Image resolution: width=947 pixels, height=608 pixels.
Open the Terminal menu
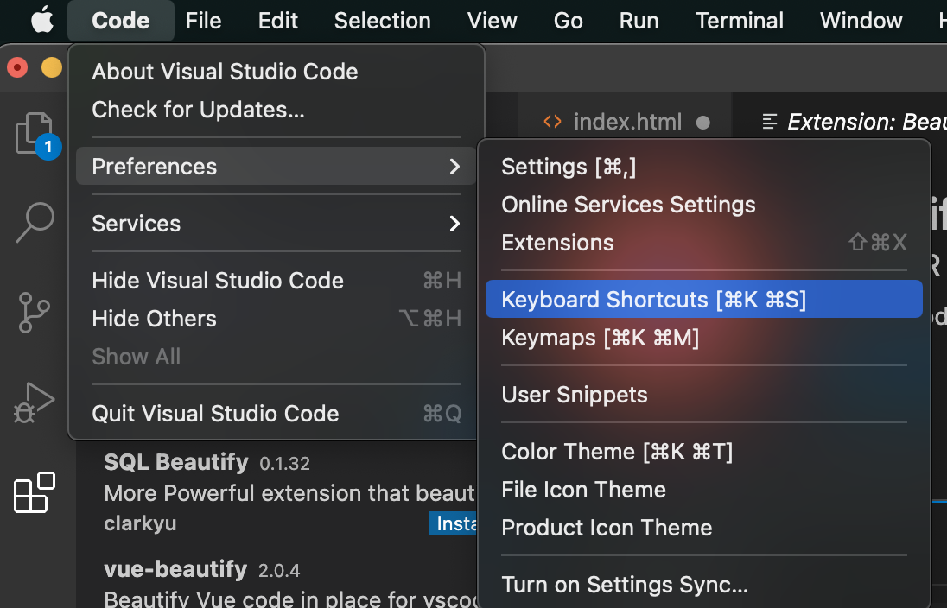click(x=740, y=21)
